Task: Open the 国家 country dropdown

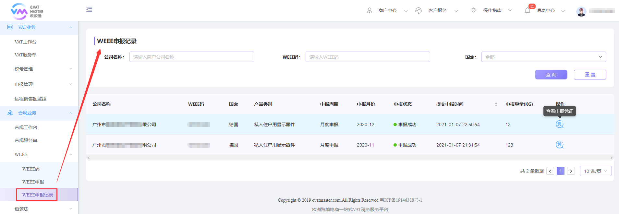Action: tap(544, 57)
